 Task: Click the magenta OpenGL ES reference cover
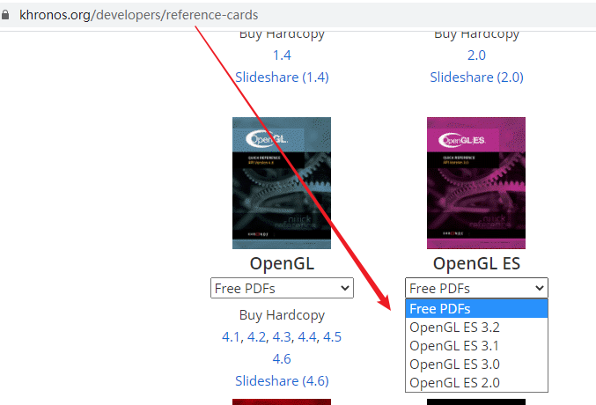(476, 183)
